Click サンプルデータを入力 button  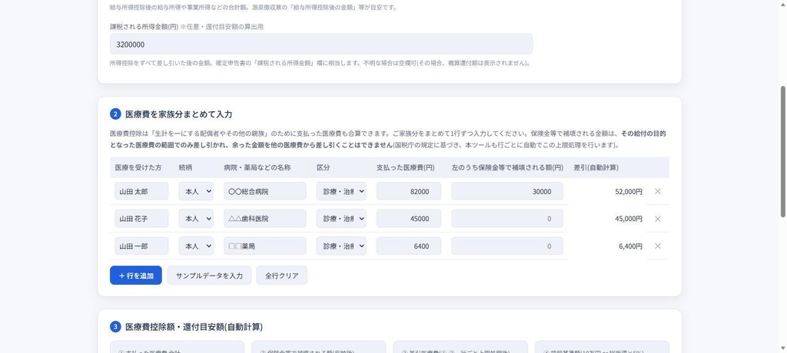209,275
